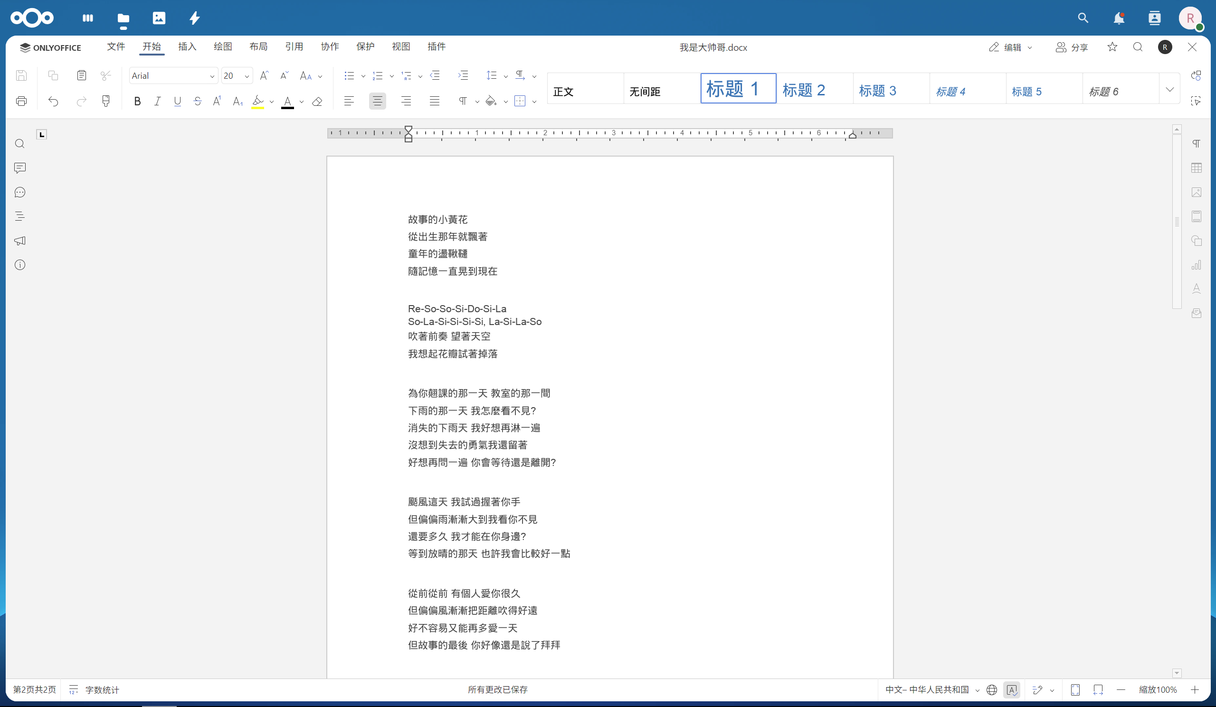1216x707 pixels.
Task: Toggle spell checking in status bar
Action: [x=1012, y=690]
